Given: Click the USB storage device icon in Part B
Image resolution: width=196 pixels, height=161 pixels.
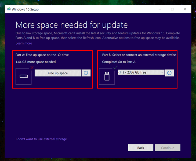Looking at the screenshot, I should (107, 76).
